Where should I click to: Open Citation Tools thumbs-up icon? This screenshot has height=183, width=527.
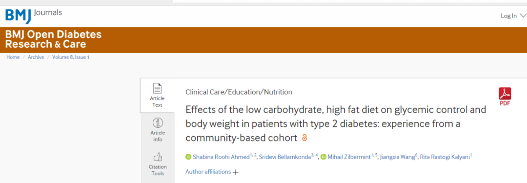click(x=158, y=157)
